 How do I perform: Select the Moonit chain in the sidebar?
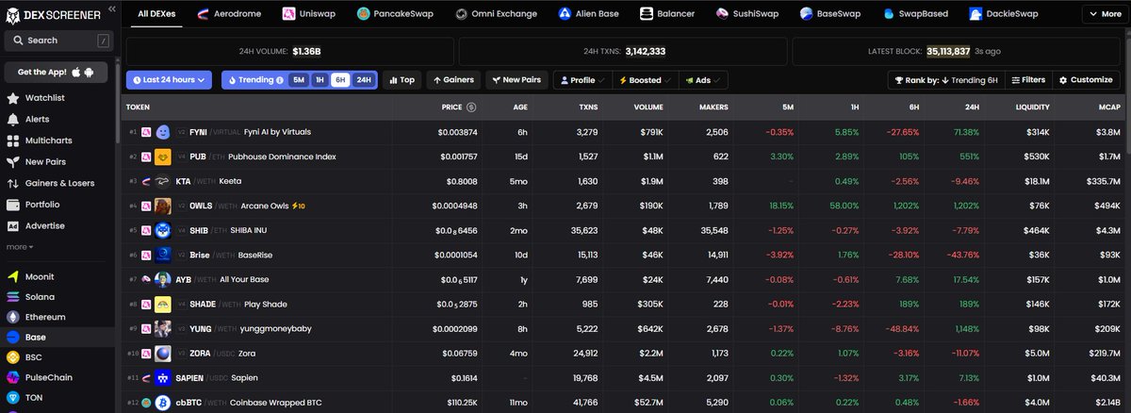pos(39,276)
